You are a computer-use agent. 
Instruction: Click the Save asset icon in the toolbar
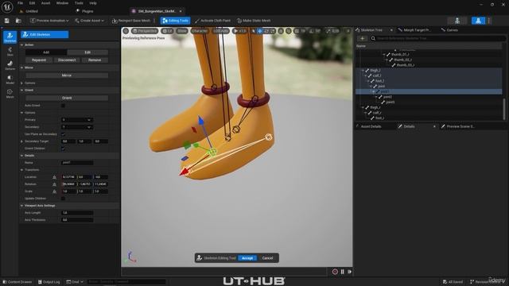point(7,21)
